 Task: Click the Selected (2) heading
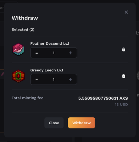[x=23, y=29]
